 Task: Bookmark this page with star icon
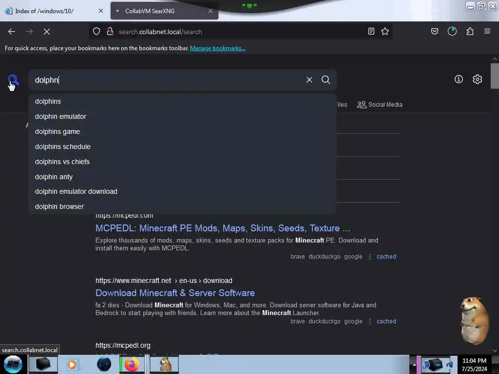(x=385, y=32)
